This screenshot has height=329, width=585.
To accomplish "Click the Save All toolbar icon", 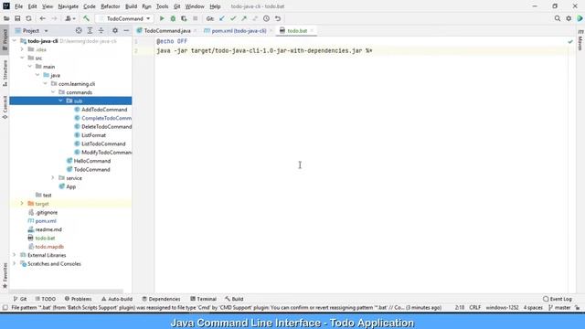I will coord(17,18).
